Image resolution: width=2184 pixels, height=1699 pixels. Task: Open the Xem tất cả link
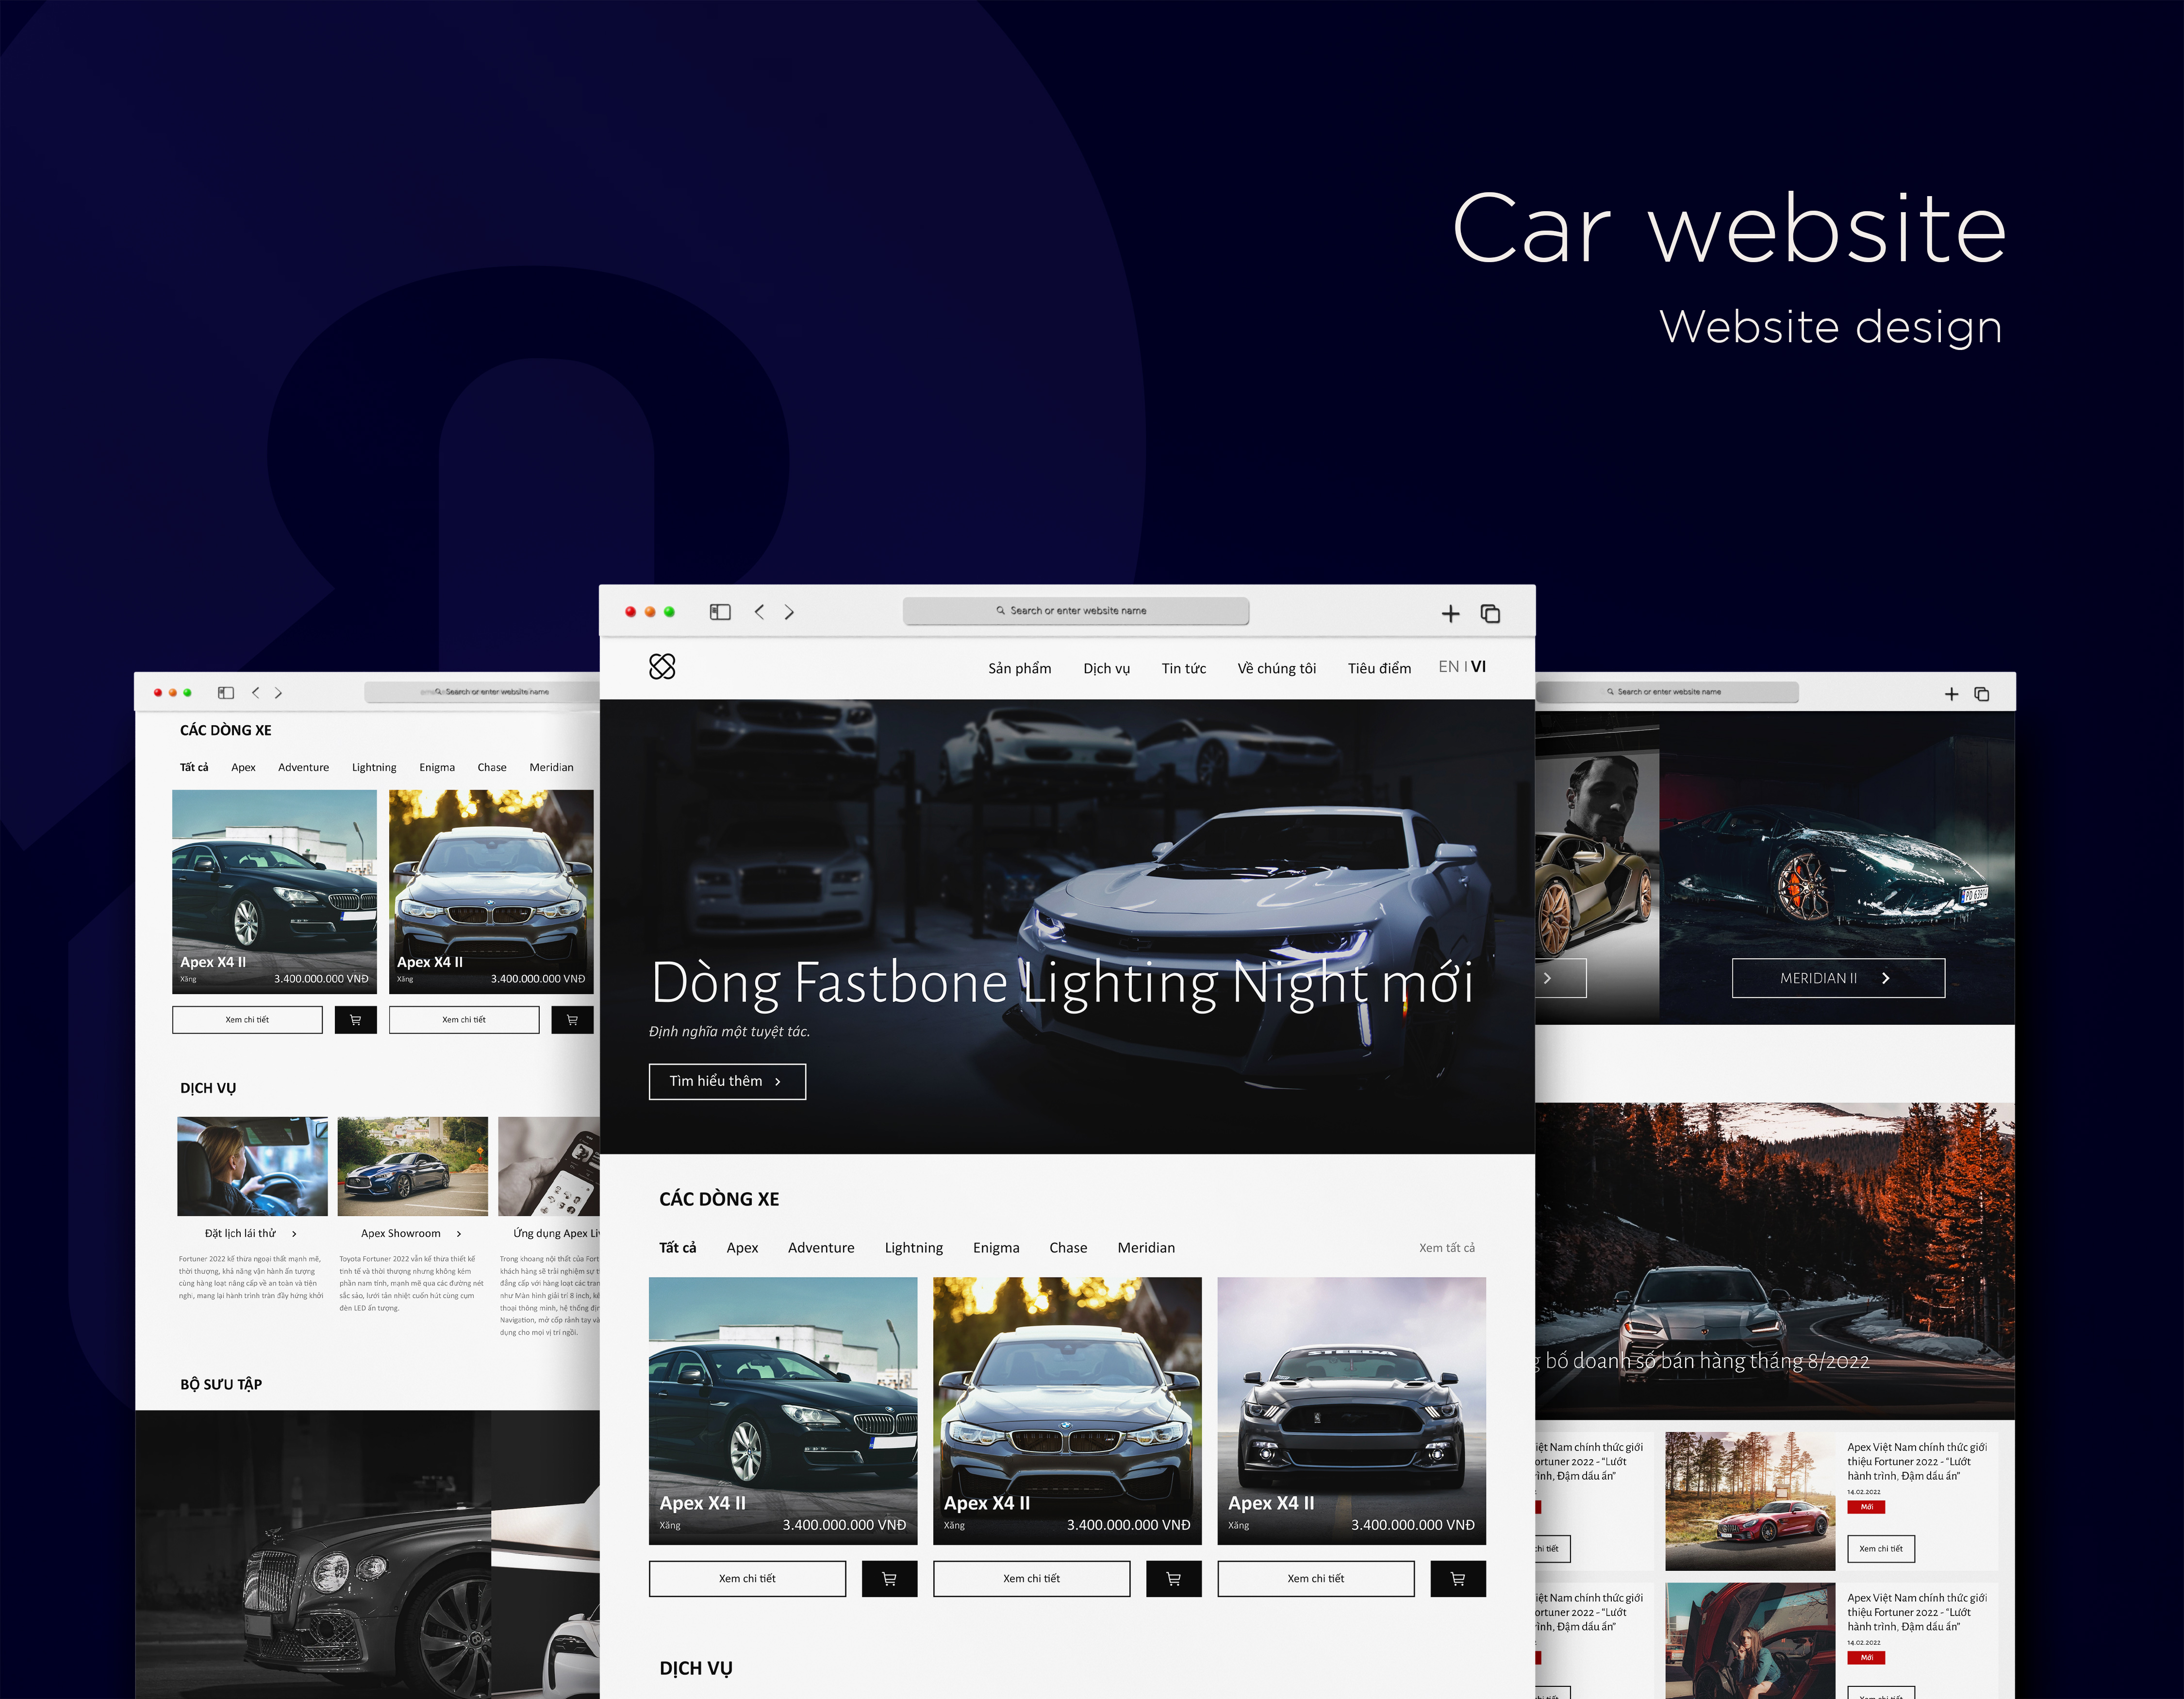[1446, 1248]
